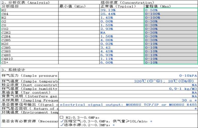This screenshot has height=128, width=198.
Task: Click the 最小值 (Min) column header
Action: 79,6
